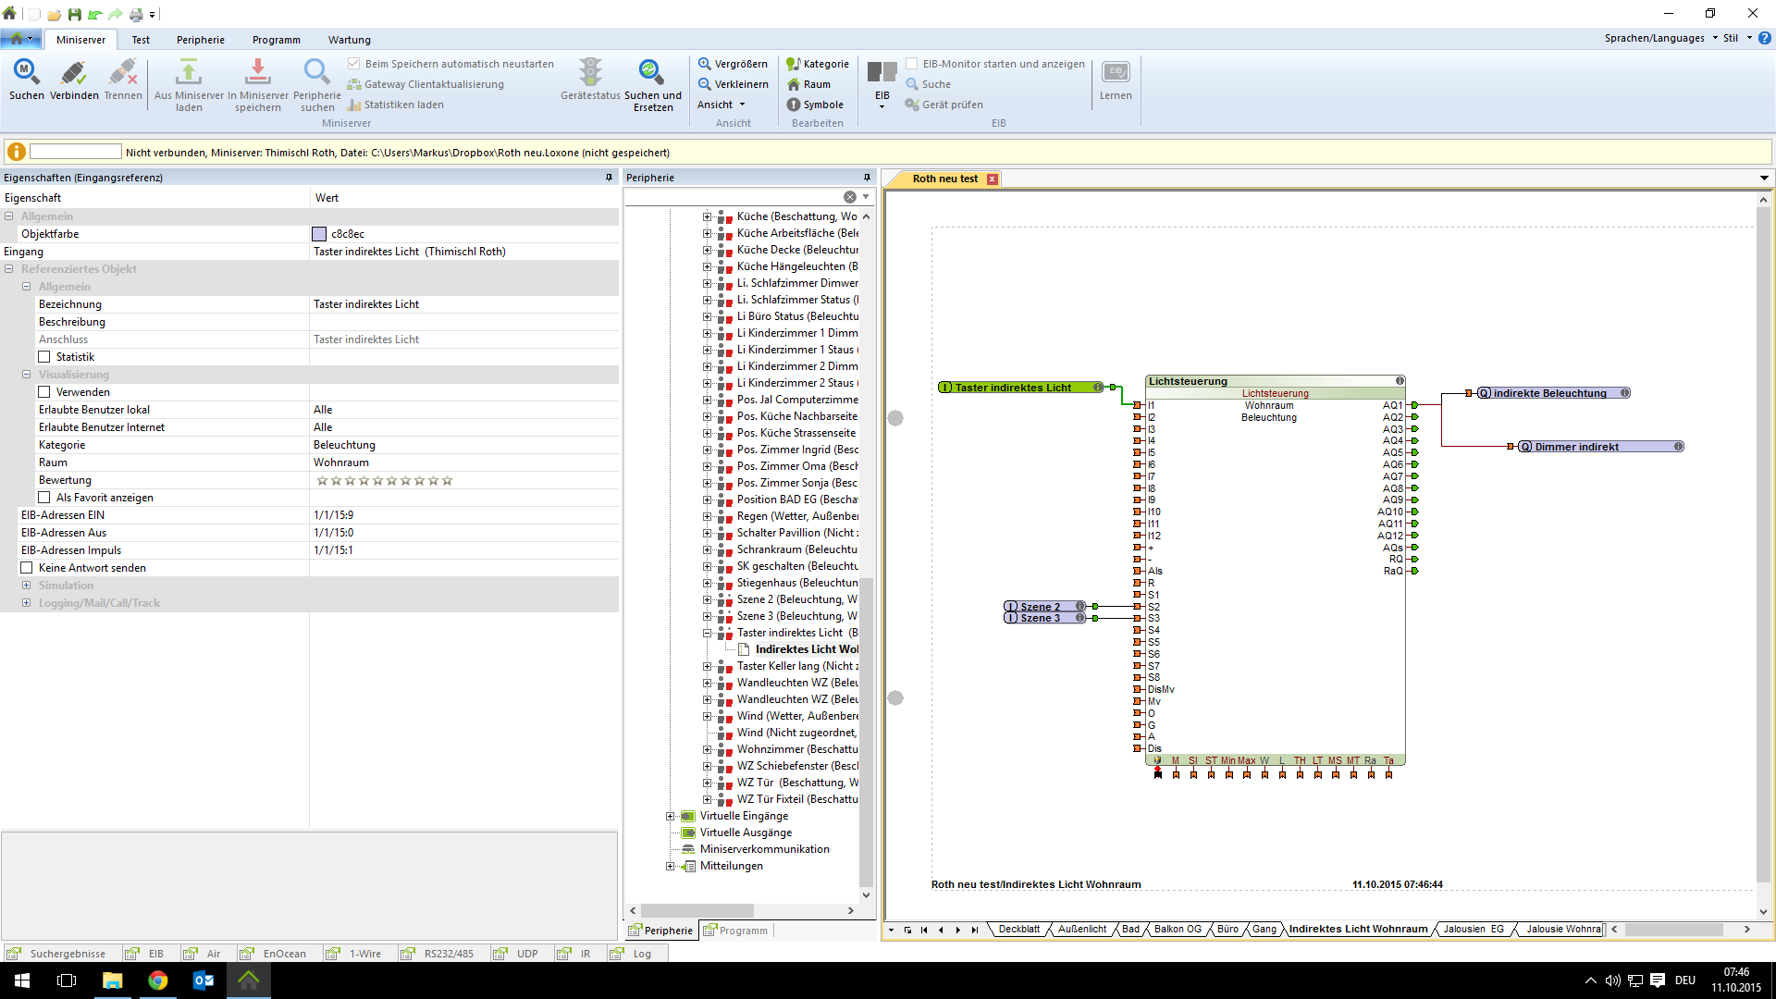This screenshot has width=1776, height=999.
Task: Open the Ansicht dropdown in ribbon
Action: pyautogui.click(x=721, y=105)
